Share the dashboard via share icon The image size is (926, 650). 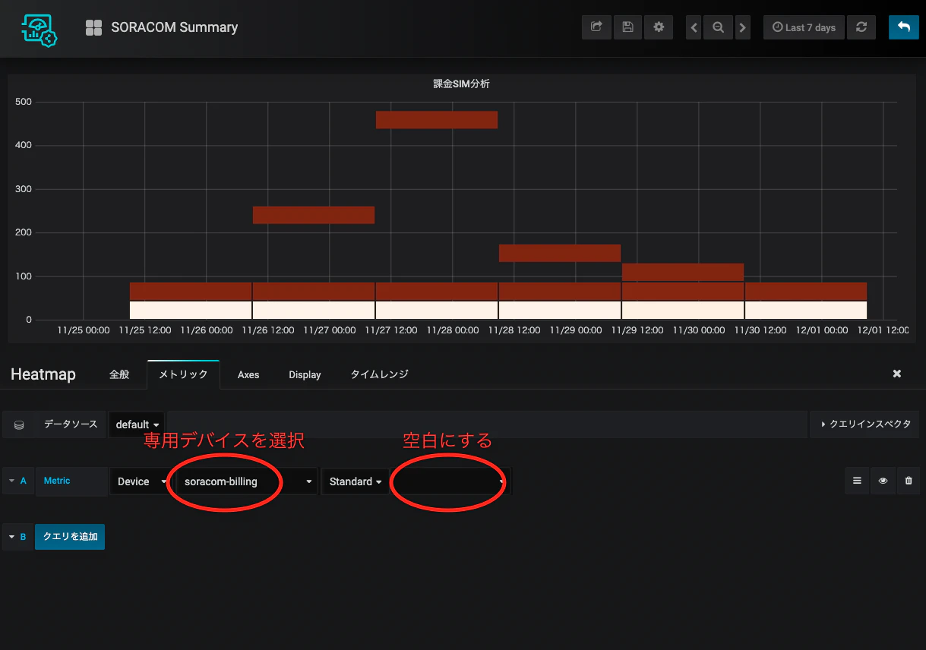[596, 27]
